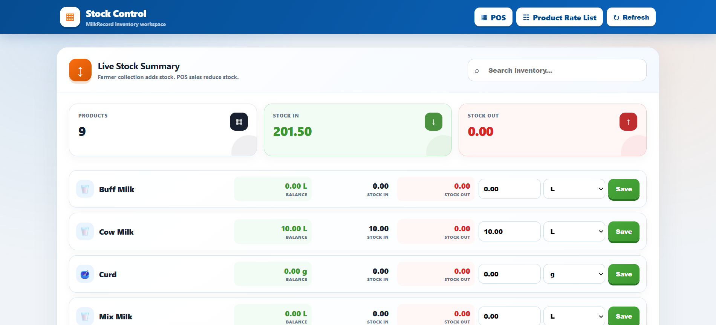Image resolution: width=716 pixels, height=325 pixels.
Task: Click the Stock Out red up-arrow icon
Action: 628,122
